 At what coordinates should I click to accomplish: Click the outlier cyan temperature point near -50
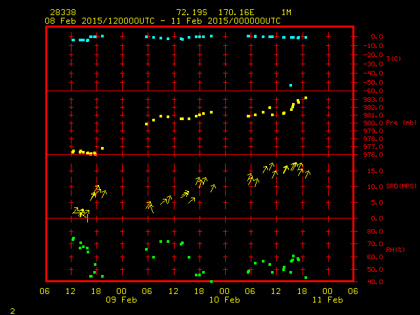(291, 85)
